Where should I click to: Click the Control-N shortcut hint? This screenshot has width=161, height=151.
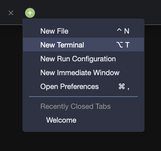click(x=123, y=31)
